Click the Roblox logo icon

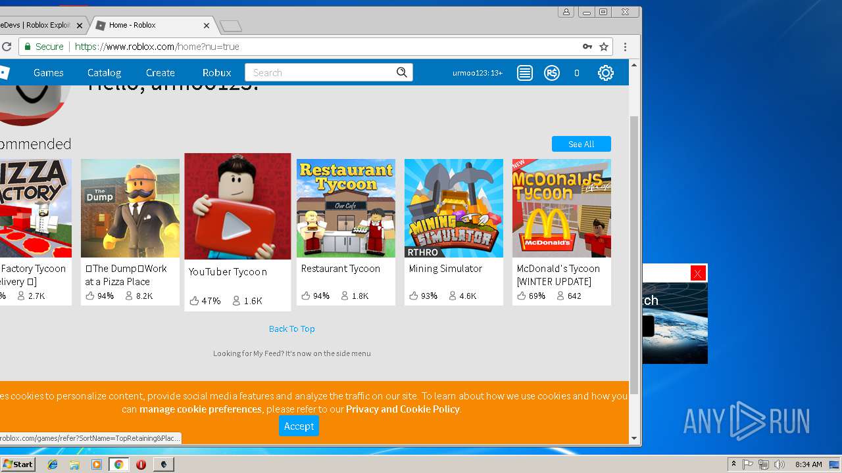[x=4, y=73]
